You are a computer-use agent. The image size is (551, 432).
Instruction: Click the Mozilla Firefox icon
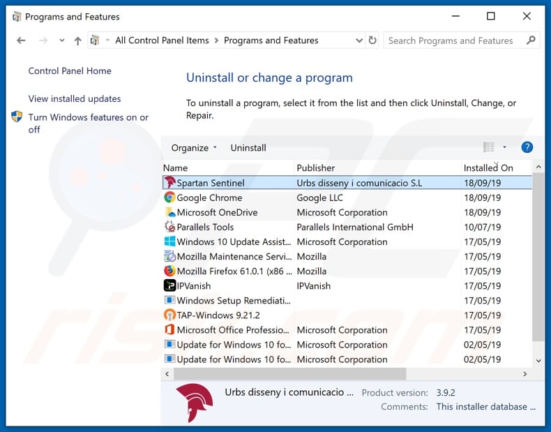(169, 271)
